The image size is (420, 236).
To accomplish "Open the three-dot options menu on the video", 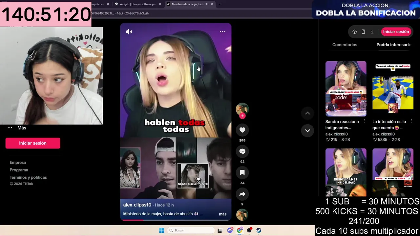I will (x=222, y=32).
